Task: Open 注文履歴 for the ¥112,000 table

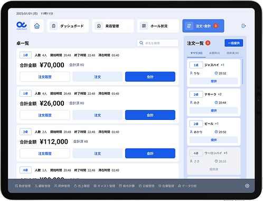Action: pos(45,154)
